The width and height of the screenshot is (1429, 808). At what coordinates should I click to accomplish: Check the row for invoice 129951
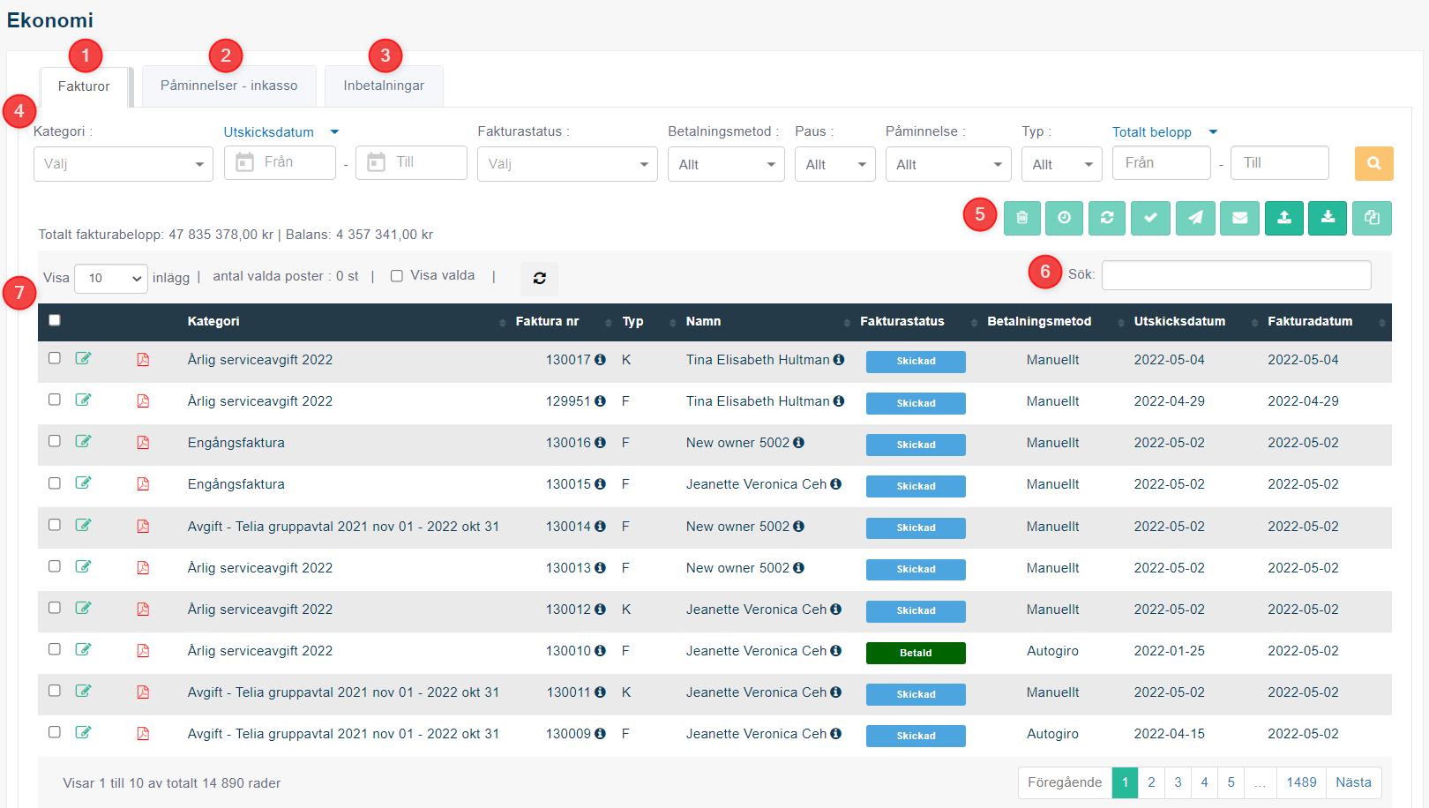(55, 400)
